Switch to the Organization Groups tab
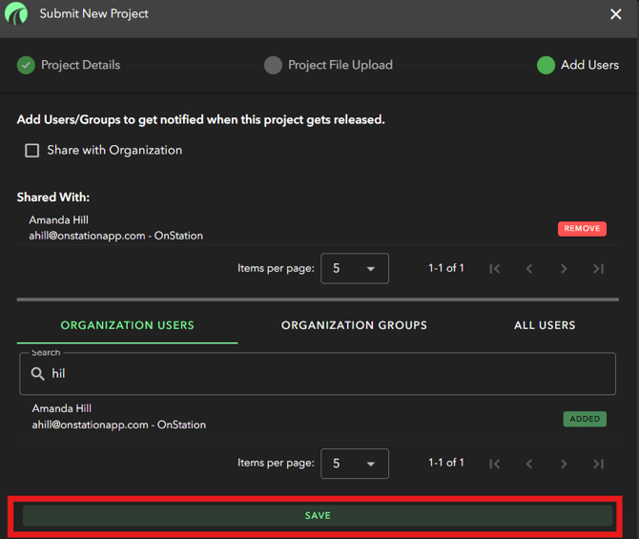This screenshot has width=639, height=539. click(x=354, y=325)
